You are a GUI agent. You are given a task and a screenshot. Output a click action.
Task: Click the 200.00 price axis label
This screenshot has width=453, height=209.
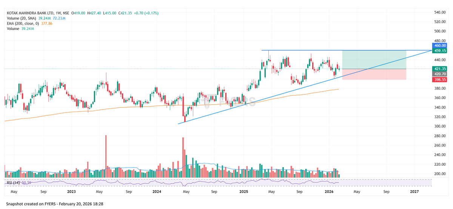[x=440, y=174]
